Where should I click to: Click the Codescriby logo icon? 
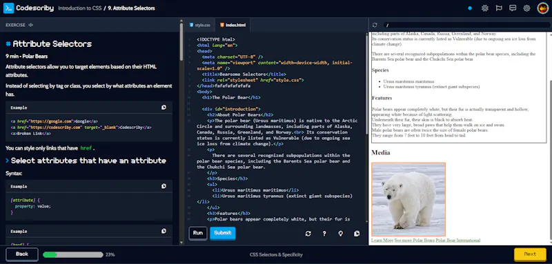click(x=8, y=8)
